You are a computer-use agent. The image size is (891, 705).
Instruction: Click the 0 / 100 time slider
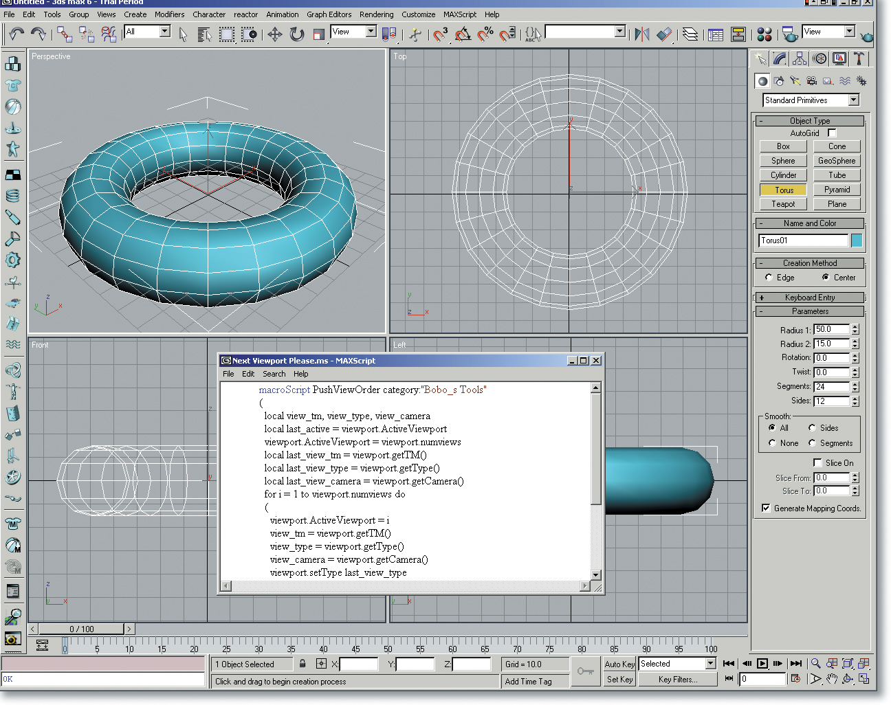coord(82,629)
